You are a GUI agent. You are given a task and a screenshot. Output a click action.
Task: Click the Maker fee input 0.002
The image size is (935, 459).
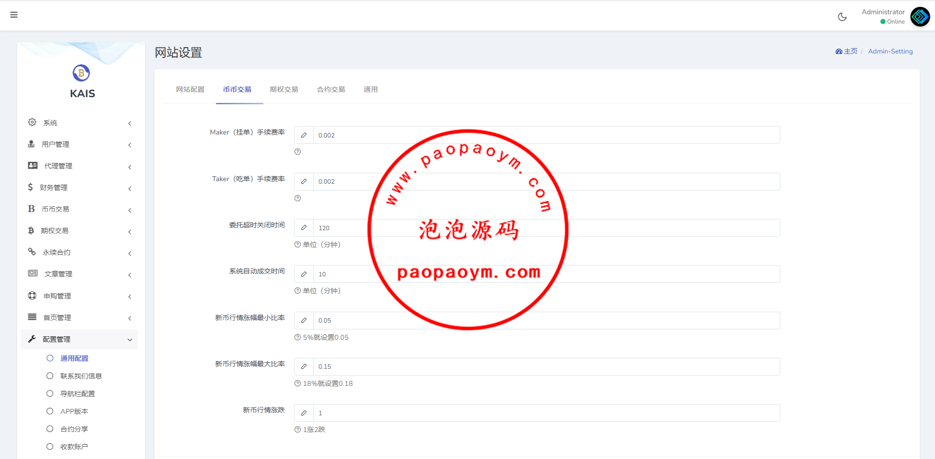click(547, 135)
